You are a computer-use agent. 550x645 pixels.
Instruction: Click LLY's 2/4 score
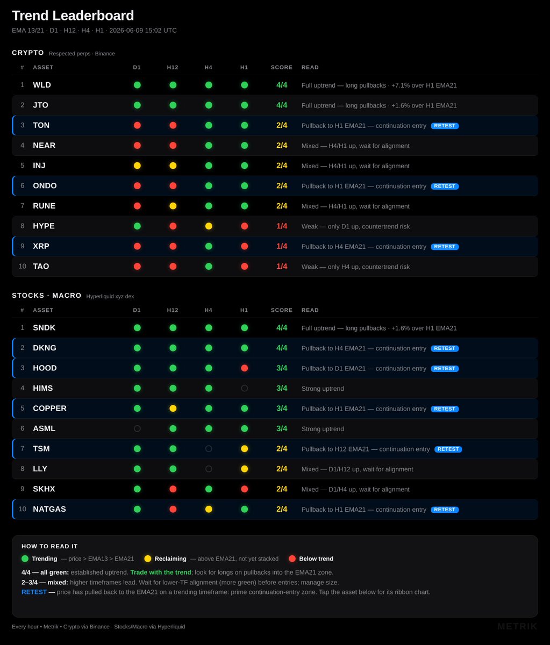tap(282, 469)
